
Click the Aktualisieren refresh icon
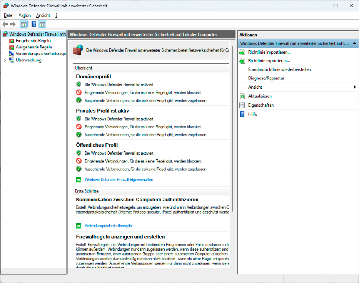pos(242,96)
